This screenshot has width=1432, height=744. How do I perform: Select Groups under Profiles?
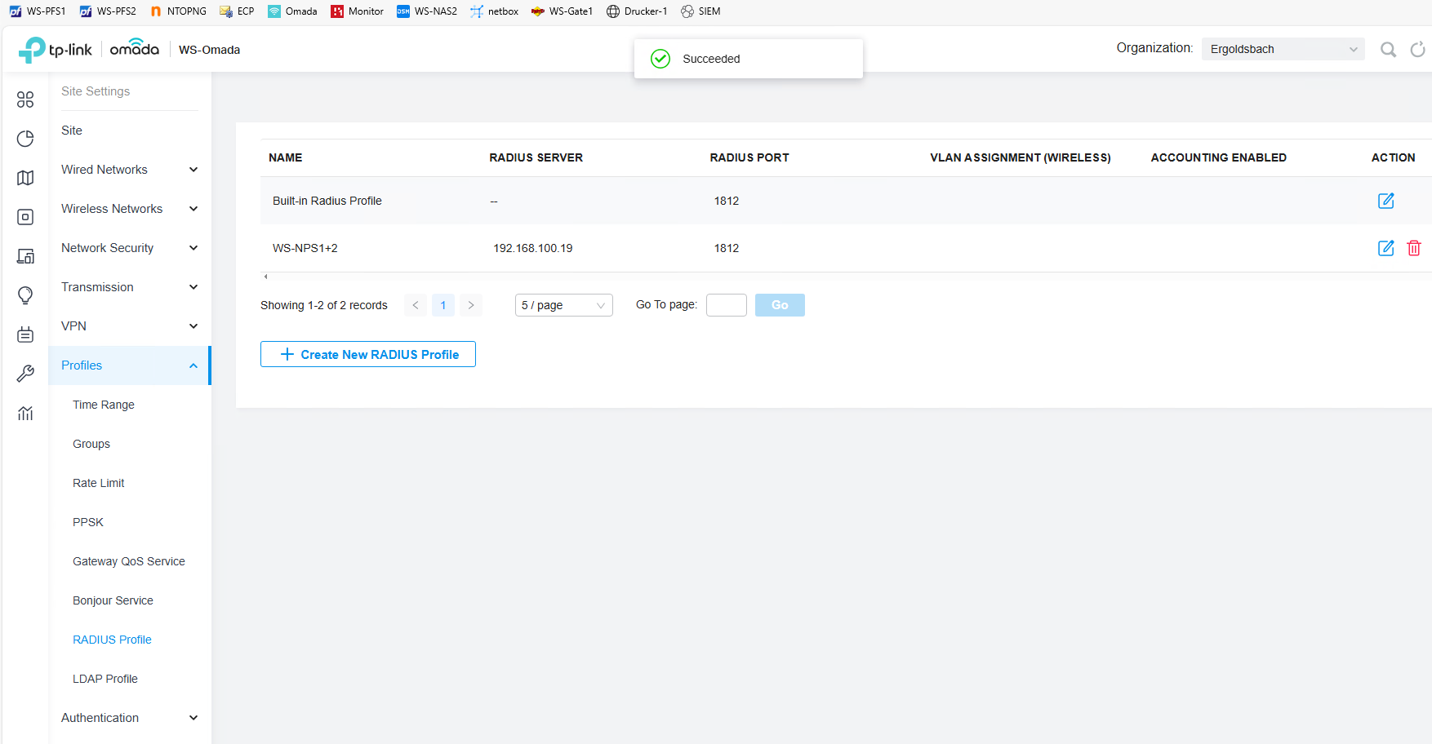coord(91,444)
